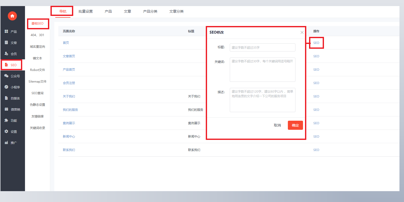Open the 小程序 sidebar icon
This screenshot has width=404, height=202.
[6, 87]
